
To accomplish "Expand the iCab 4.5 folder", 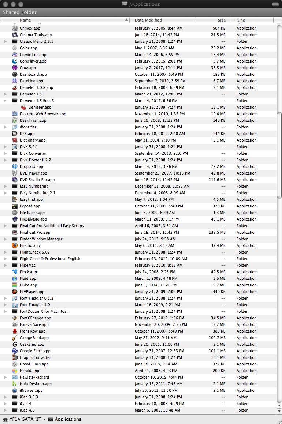I will click(5, 410).
